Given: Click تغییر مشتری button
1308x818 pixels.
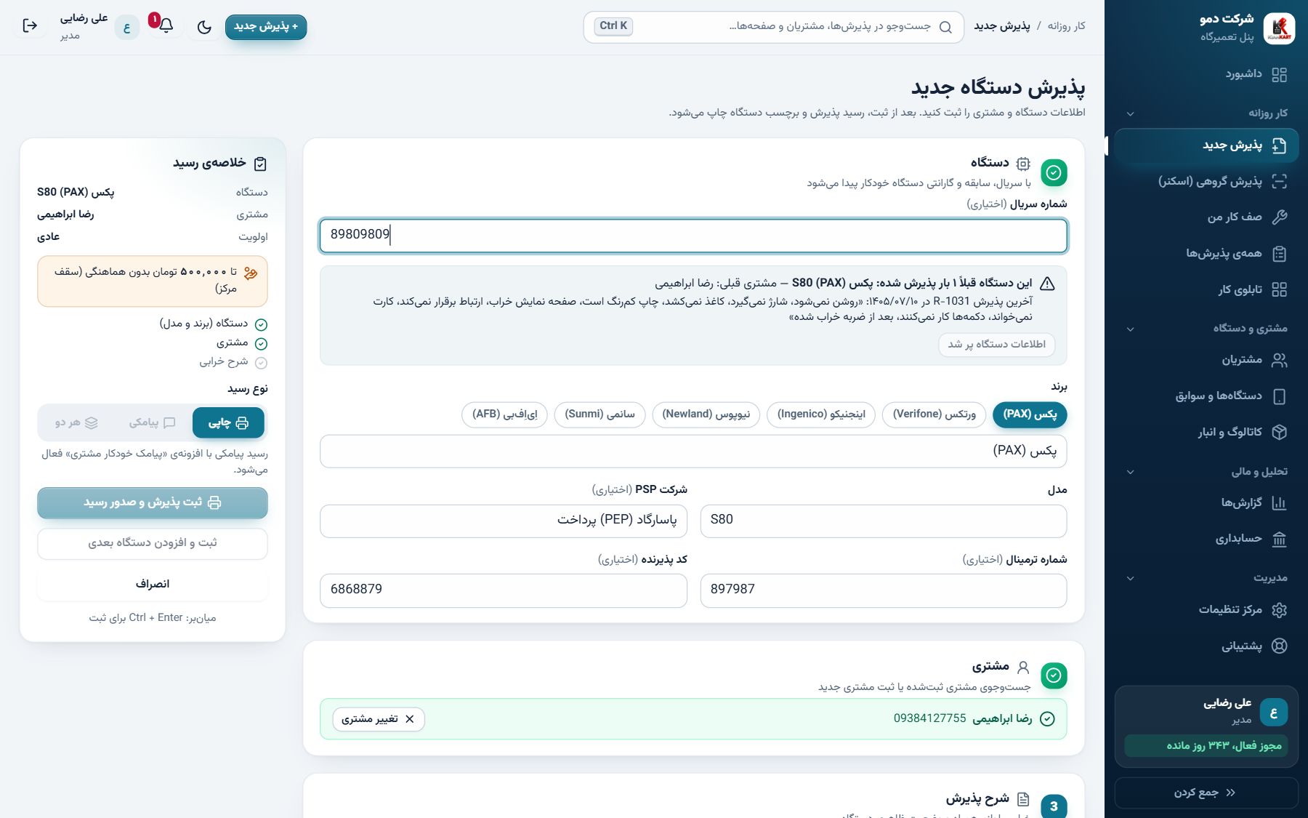Looking at the screenshot, I should [379, 719].
